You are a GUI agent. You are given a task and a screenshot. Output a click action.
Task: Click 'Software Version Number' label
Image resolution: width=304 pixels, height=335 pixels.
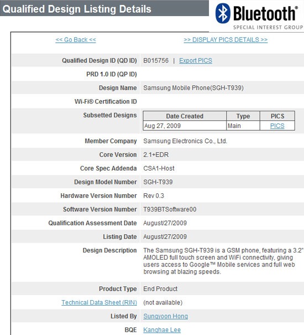tap(100, 209)
